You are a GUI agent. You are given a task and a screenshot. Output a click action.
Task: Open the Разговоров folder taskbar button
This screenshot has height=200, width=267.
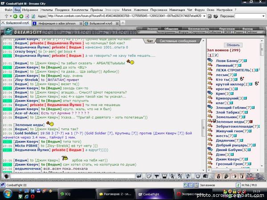coord(115,194)
